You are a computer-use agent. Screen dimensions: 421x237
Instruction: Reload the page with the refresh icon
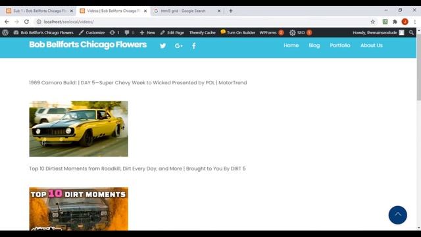26,22
